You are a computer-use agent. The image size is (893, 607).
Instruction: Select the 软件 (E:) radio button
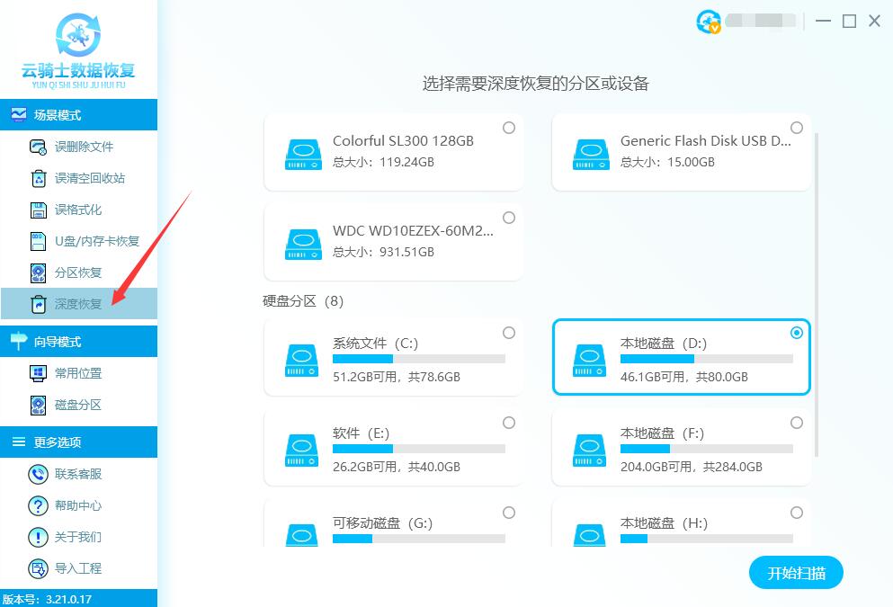509,423
